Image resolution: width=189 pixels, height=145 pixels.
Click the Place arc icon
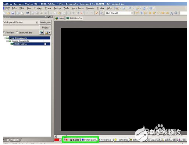click(x=158, y=13)
